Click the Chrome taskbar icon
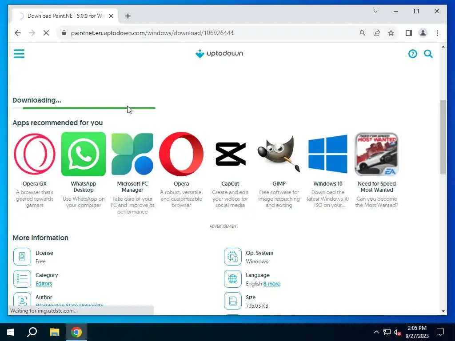This screenshot has height=341, width=455. [x=76, y=332]
